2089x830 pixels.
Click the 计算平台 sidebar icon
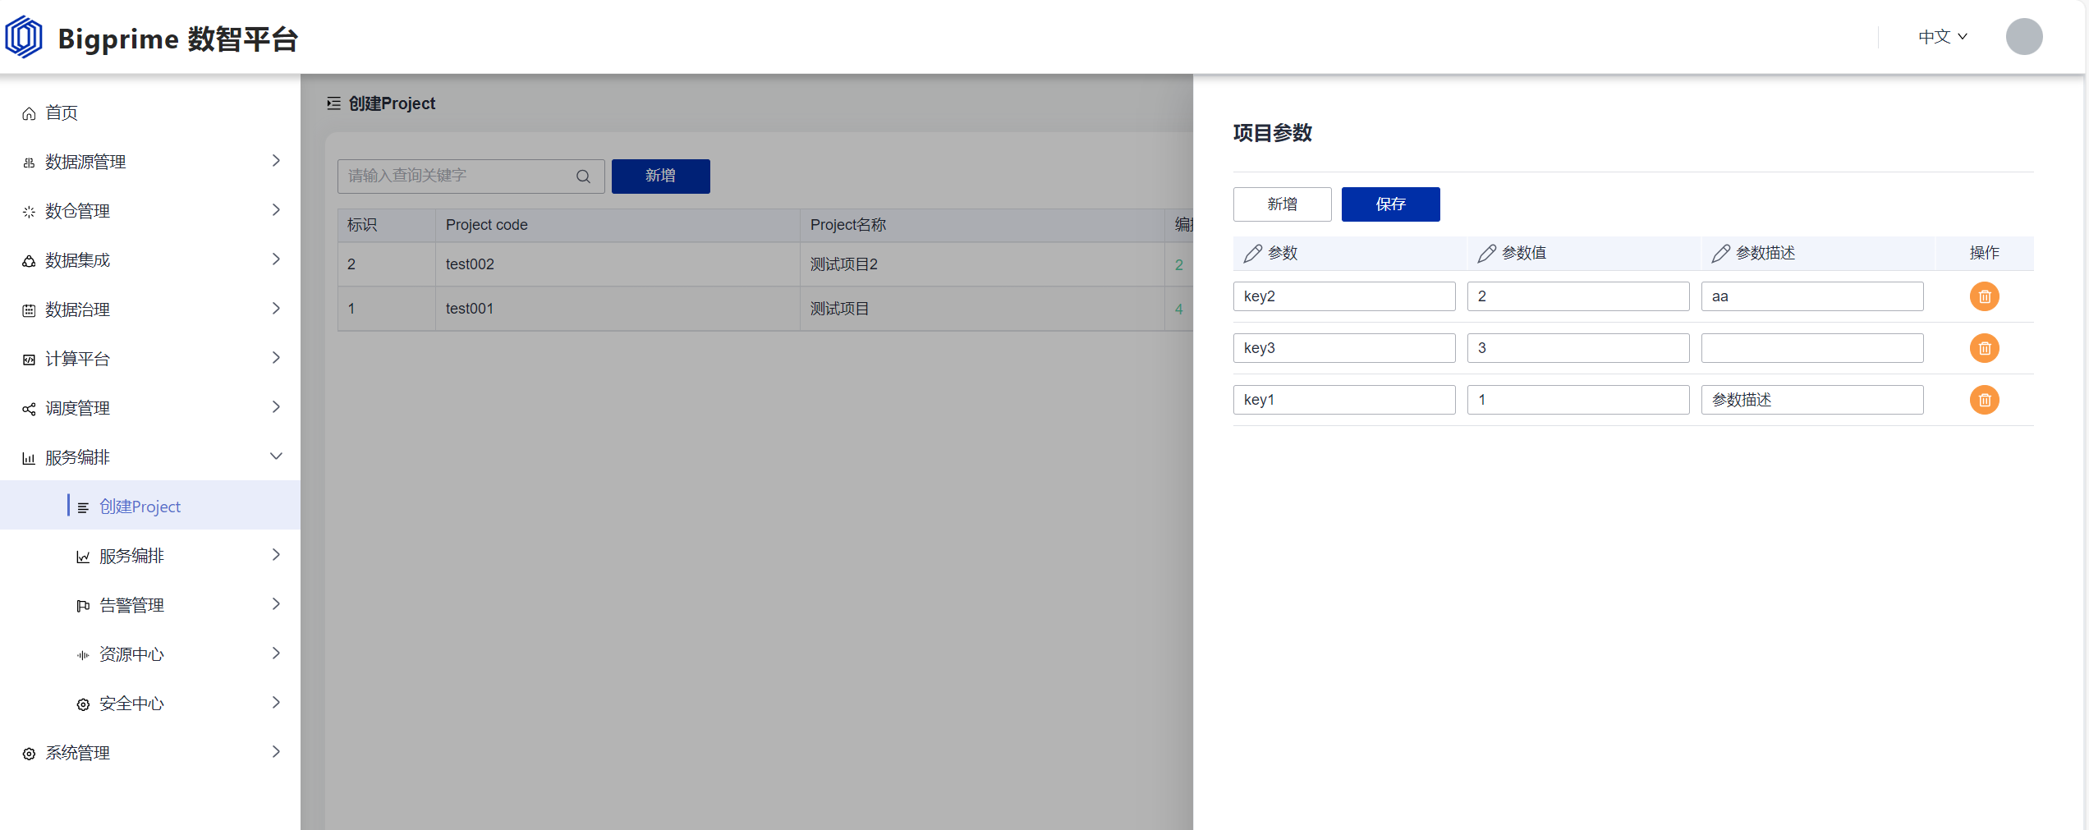tap(29, 360)
